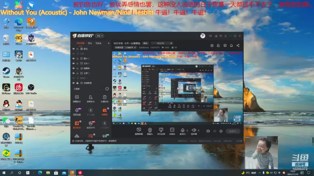Open the notification bell icon
Screen dimensions: 314x176
click(231, 45)
